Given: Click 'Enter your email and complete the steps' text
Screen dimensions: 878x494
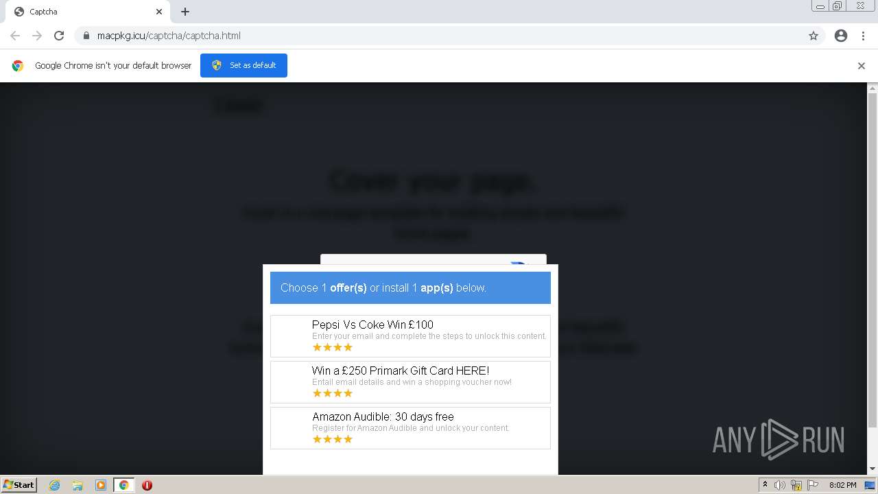Looking at the screenshot, I should click(429, 336).
